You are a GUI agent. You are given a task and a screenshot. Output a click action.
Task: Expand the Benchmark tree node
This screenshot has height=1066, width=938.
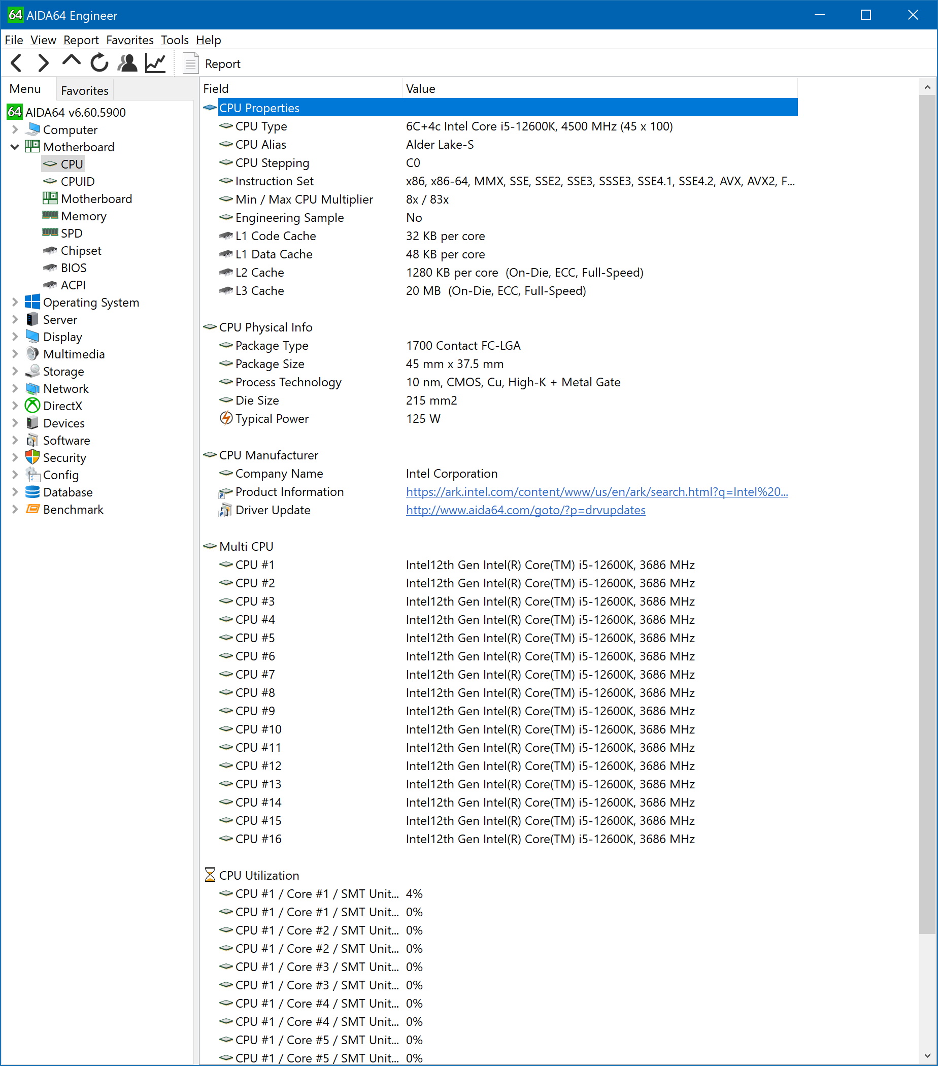tap(15, 509)
